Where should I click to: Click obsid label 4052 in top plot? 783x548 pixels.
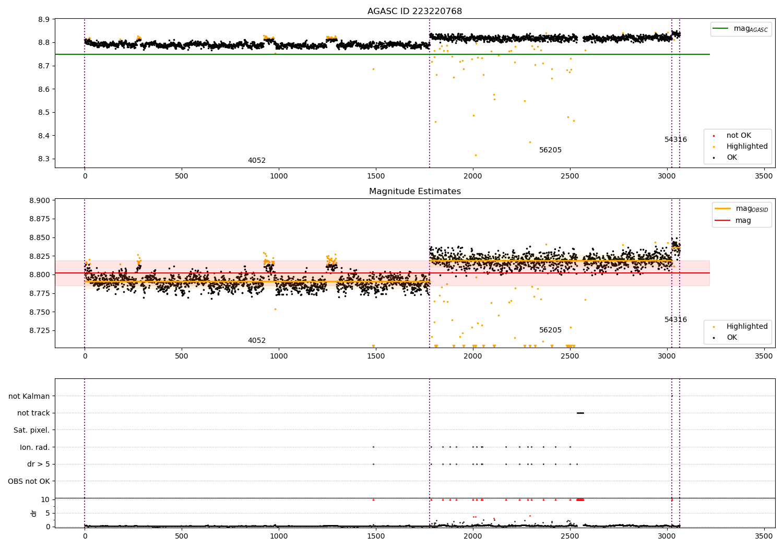(x=257, y=161)
